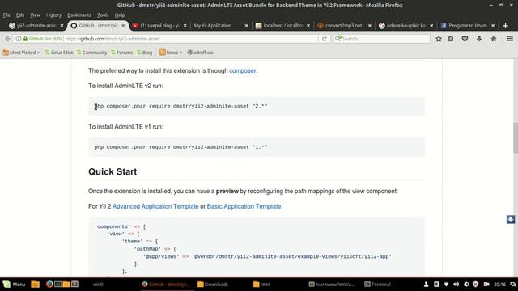The image size is (518, 291).
Task: Click the user icon in system tray
Action: click(427, 284)
